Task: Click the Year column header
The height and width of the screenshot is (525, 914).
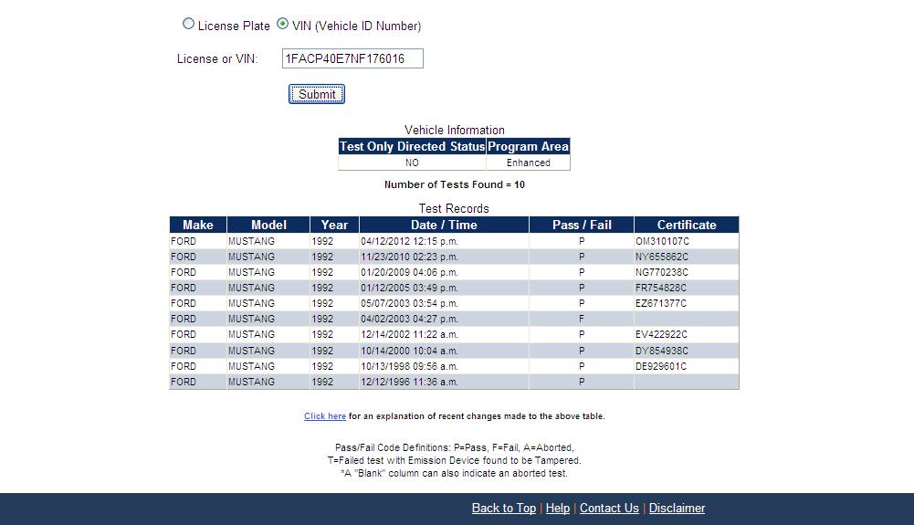Action: tap(334, 225)
